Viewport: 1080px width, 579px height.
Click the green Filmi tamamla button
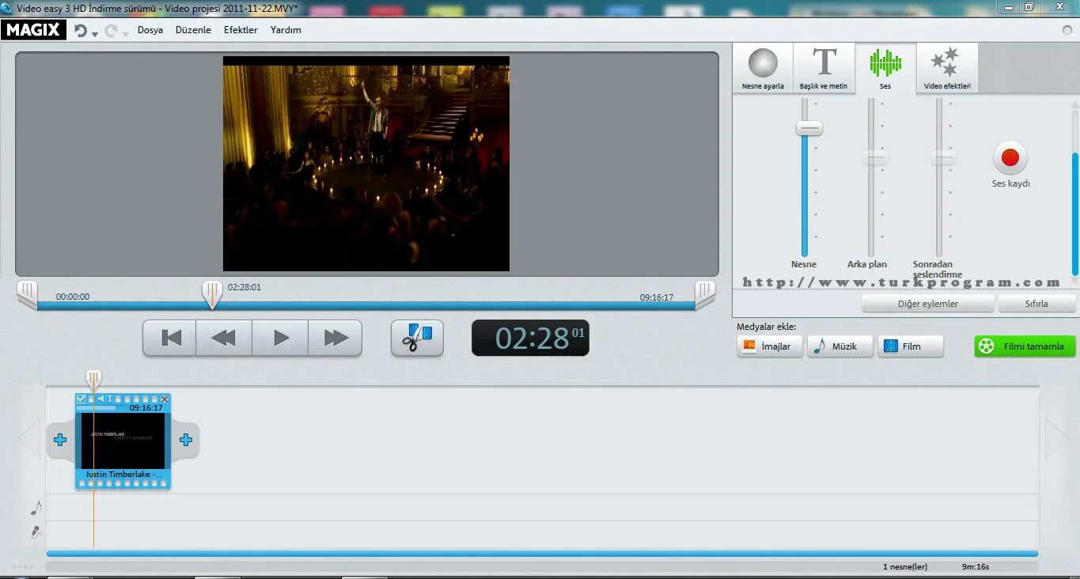1025,346
